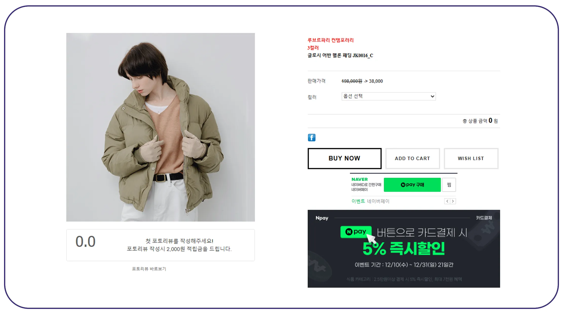Click the Facebook share icon
The width and height of the screenshot is (563, 314).
pyautogui.click(x=312, y=138)
